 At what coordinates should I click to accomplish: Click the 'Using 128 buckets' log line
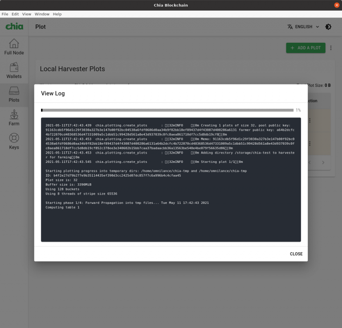click(62, 189)
